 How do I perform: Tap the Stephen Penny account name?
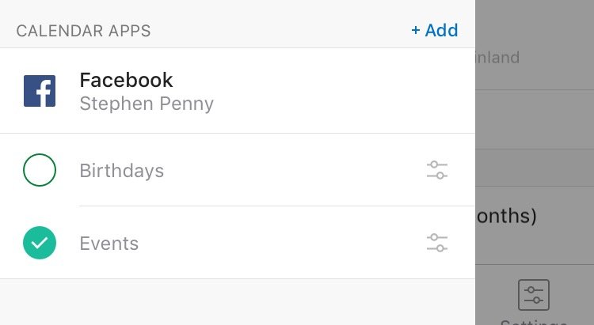[147, 104]
